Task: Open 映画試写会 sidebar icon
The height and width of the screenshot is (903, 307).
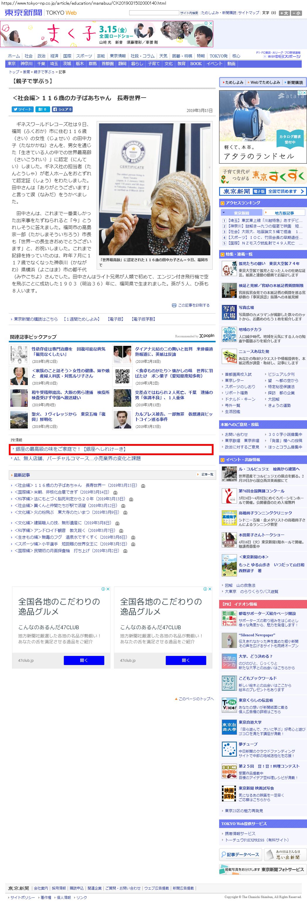Action: [x=229, y=793]
